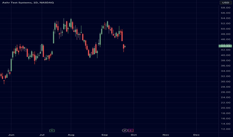
Task: Click the 56.00 price axis label
Action: [225, 13]
